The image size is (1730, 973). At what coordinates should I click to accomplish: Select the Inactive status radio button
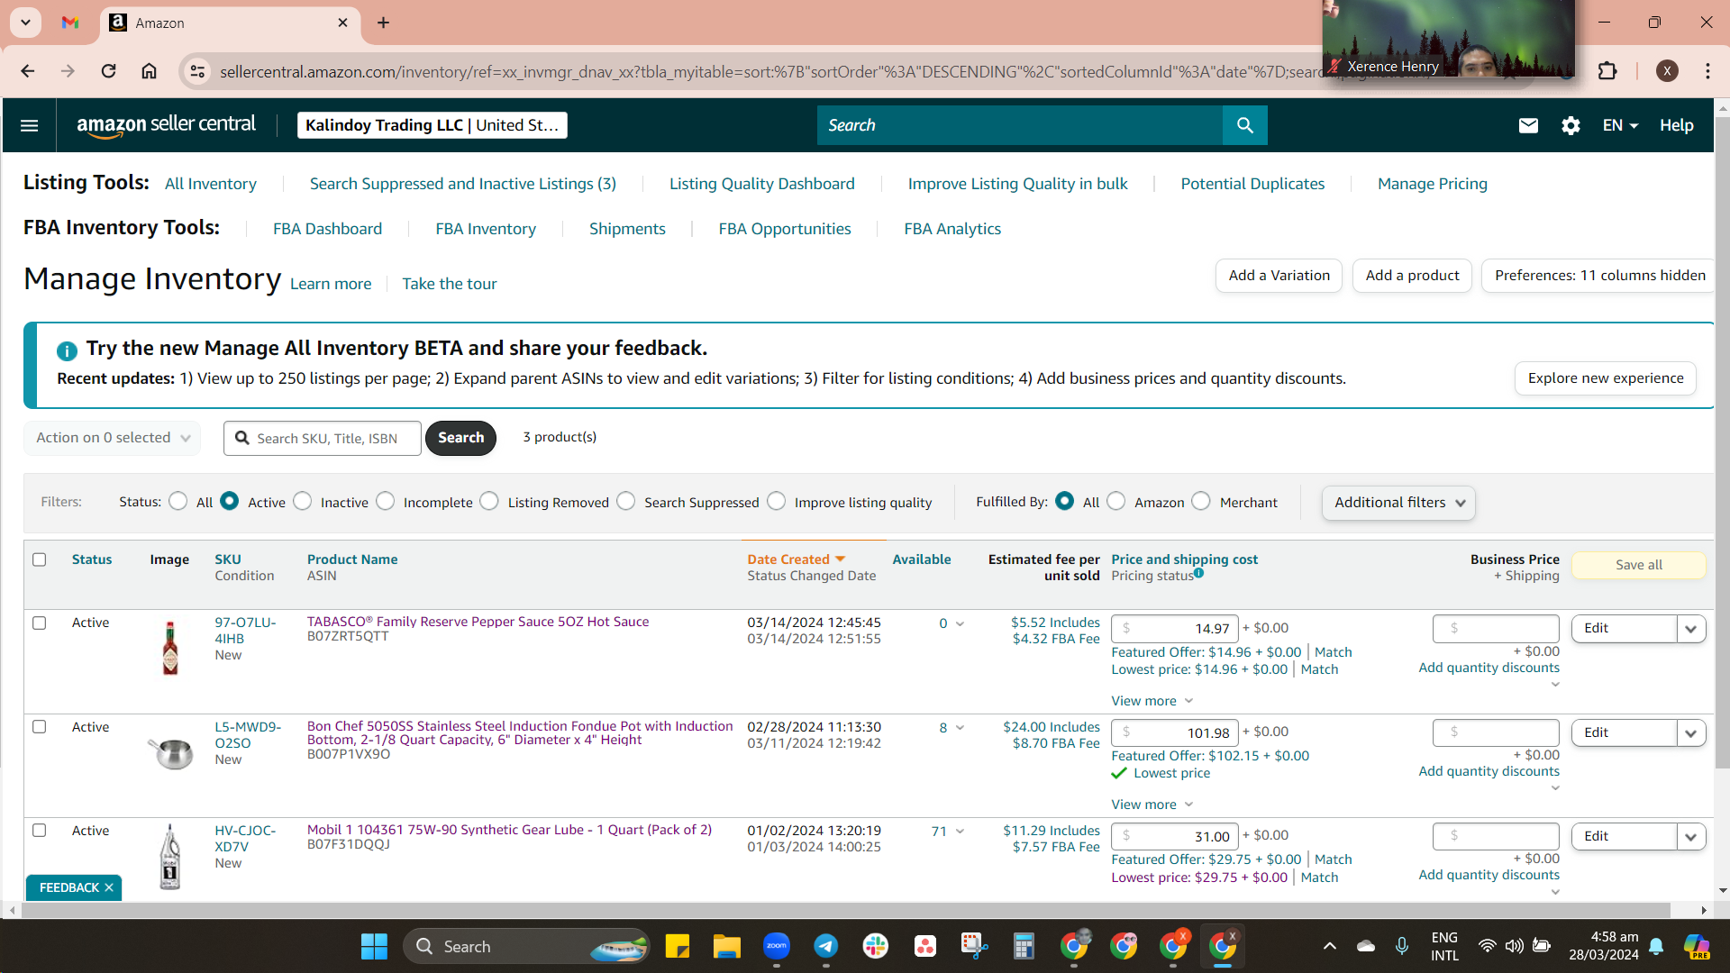tap(303, 501)
